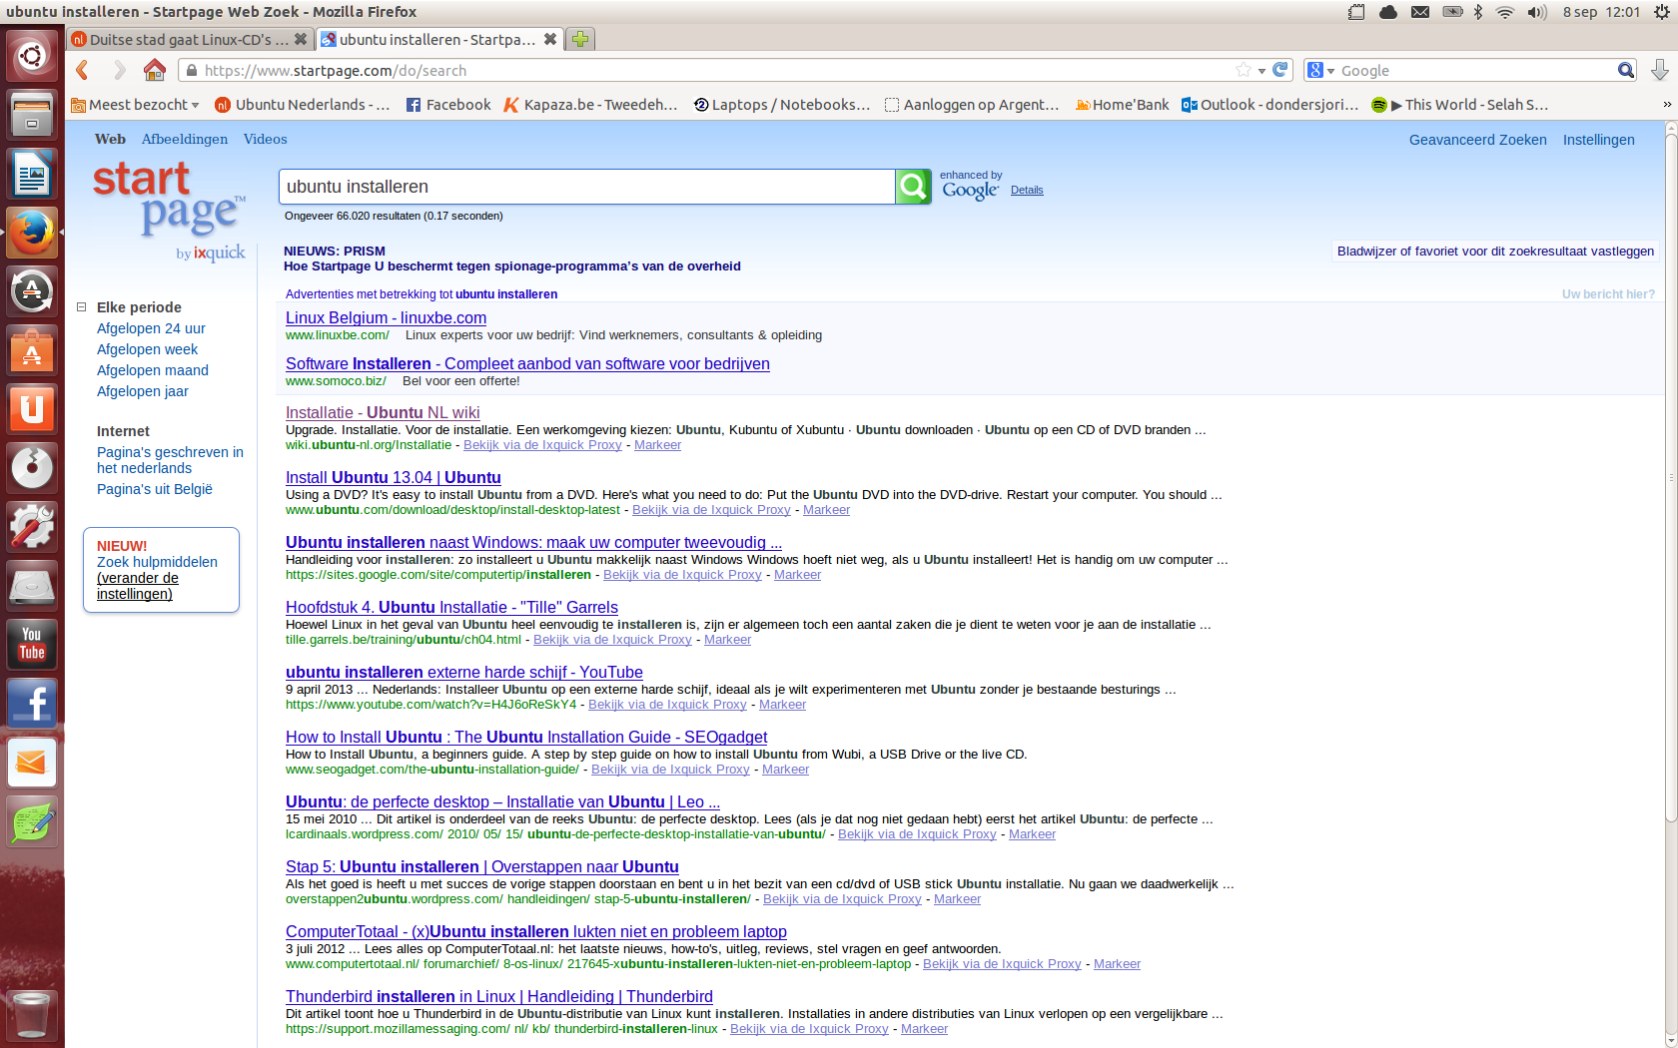Open Geavanceerd Zoeken

pyautogui.click(x=1477, y=140)
